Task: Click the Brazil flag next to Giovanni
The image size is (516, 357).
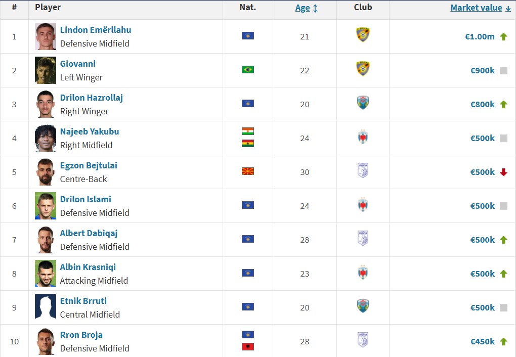Action: tap(248, 69)
